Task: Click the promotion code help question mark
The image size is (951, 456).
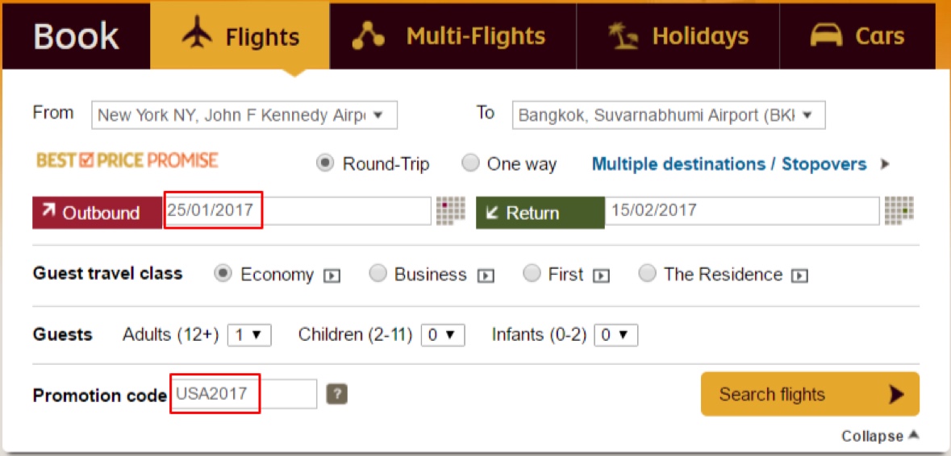Action: tap(336, 394)
